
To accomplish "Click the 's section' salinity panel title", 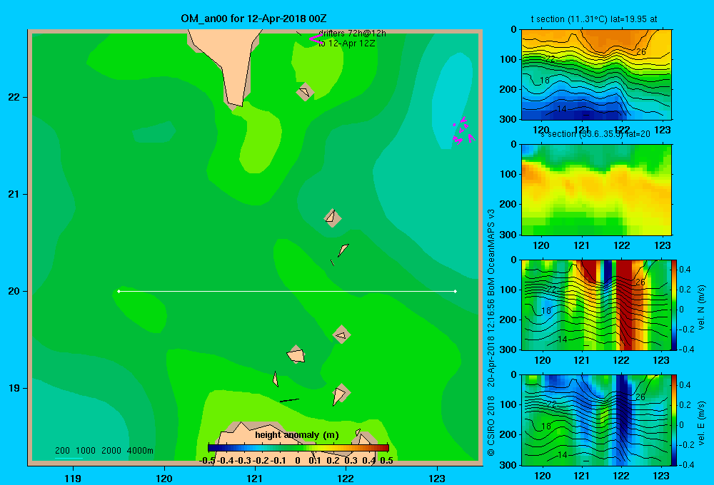I will 595,134.
